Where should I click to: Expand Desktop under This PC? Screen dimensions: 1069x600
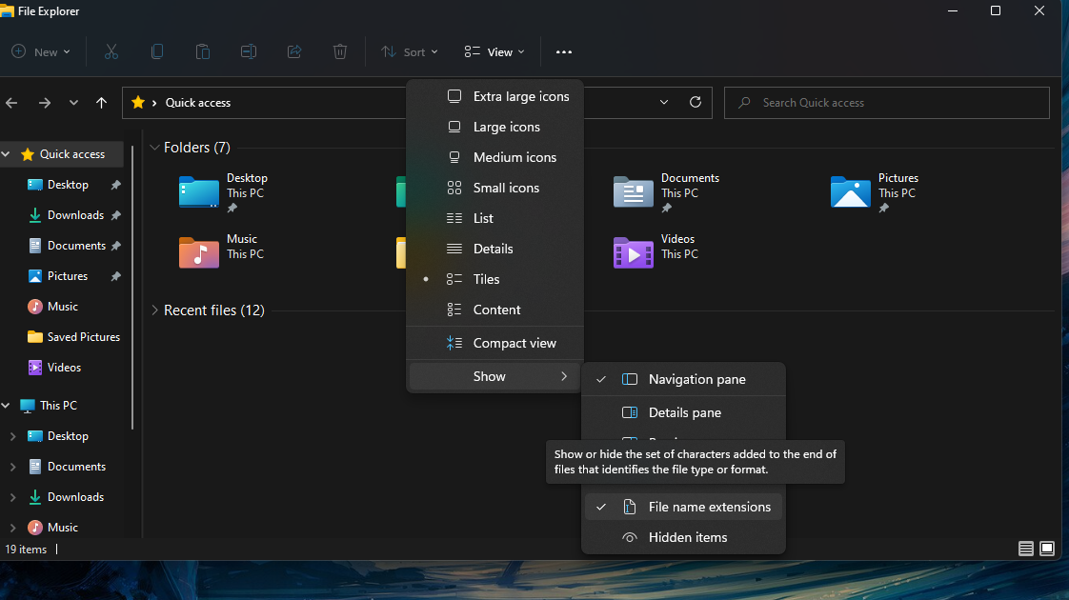(12, 436)
